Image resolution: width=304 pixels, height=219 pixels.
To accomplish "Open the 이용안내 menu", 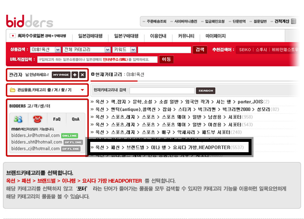I will click(x=158, y=36).
